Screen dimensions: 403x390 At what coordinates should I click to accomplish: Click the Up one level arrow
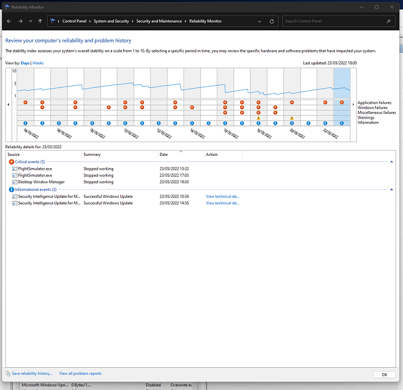pos(40,21)
